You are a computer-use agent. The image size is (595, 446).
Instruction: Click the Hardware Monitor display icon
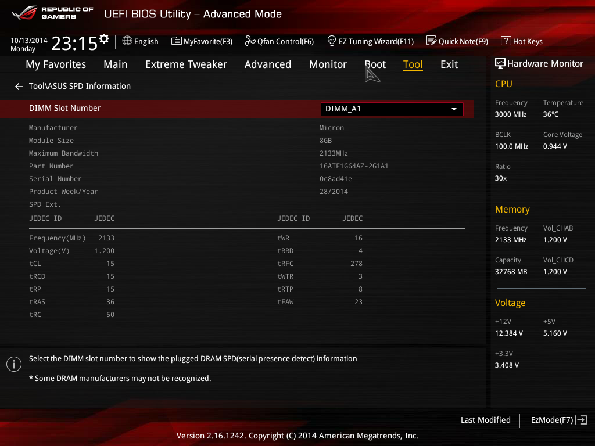[x=500, y=63]
